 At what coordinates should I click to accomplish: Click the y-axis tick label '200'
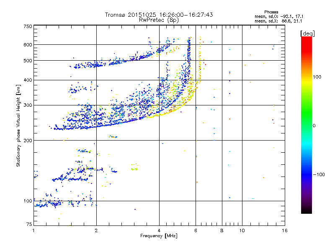[28, 141]
